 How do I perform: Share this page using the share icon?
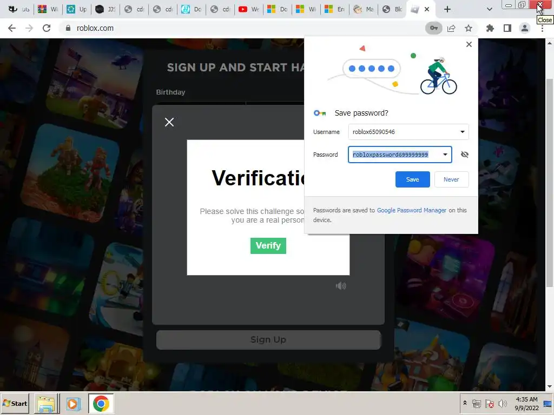click(x=451, y=28)
